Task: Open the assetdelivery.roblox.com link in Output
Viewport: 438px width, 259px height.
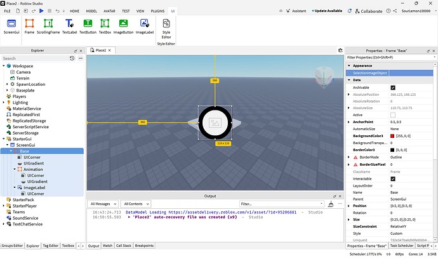Action: click(232, 212)
